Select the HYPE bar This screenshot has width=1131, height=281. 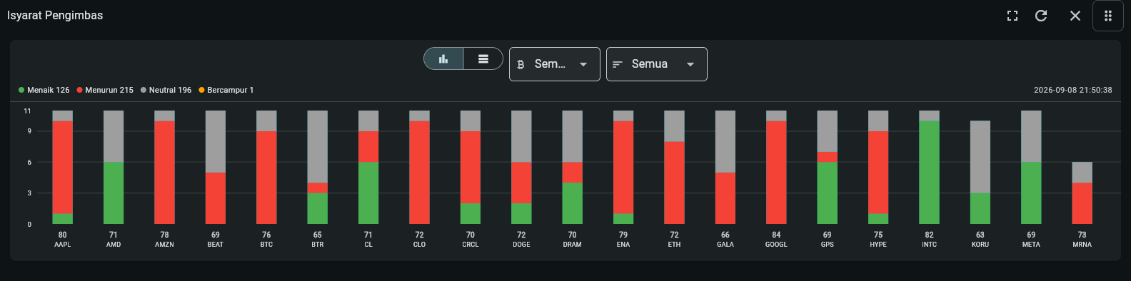click(x=878, y=167)
